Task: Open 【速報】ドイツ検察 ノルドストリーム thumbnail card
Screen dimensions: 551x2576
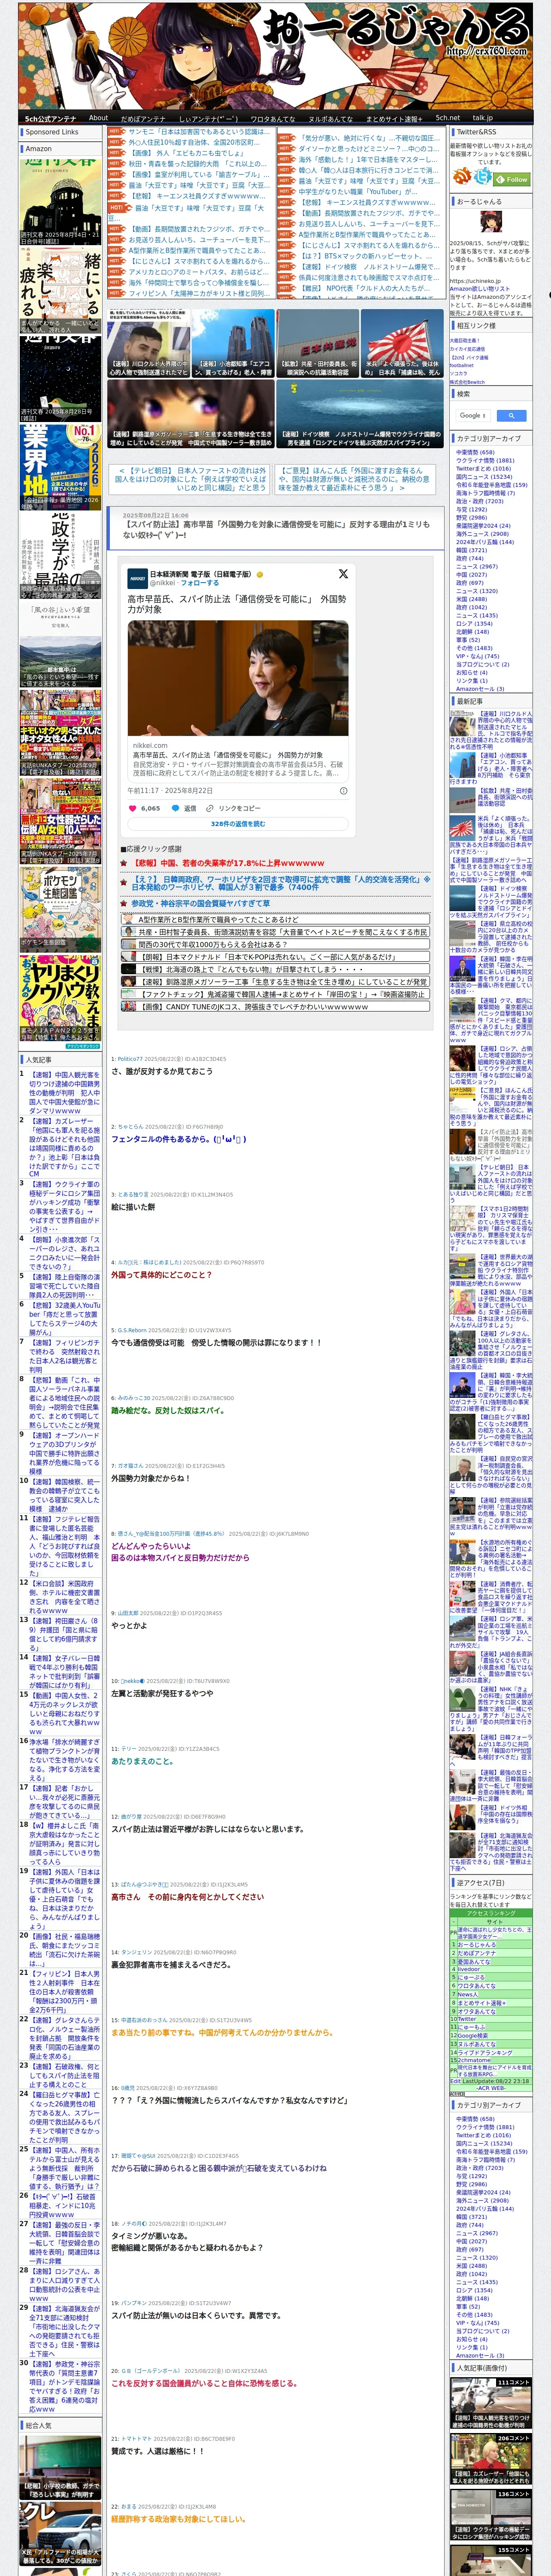Action: [359, 413]
